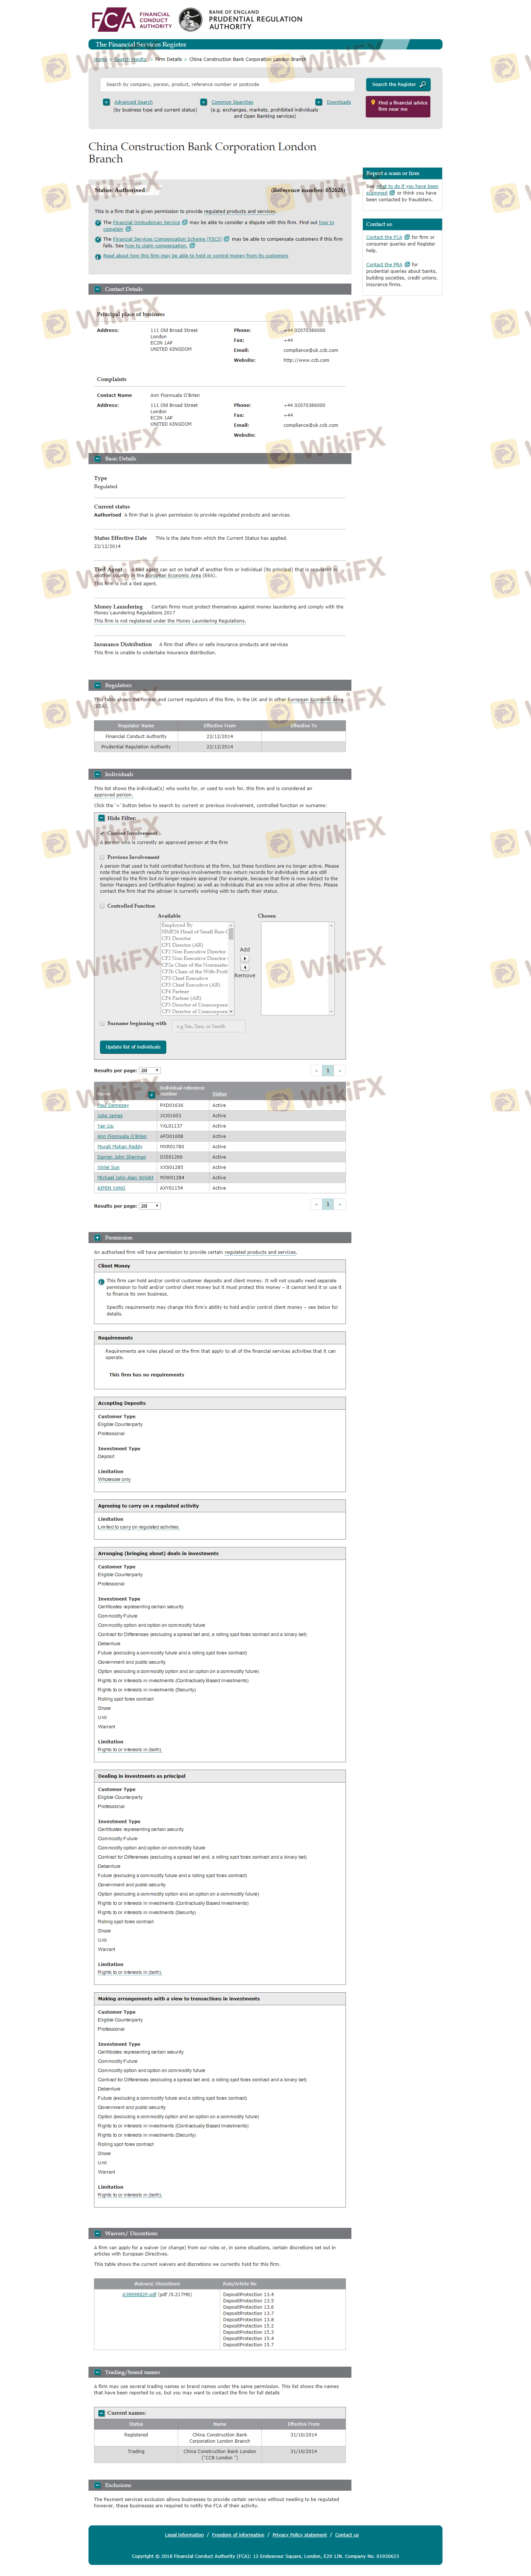Open the Common Searches link

point(233,102)
